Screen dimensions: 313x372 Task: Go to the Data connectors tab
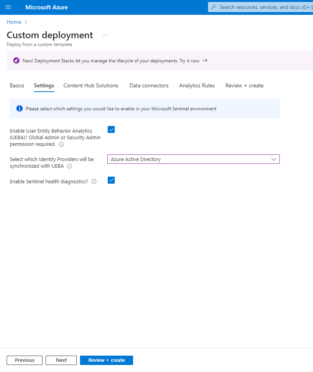(149, 86)
